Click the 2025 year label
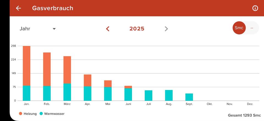The image size is (264, 121). click(x=137, y=29)
